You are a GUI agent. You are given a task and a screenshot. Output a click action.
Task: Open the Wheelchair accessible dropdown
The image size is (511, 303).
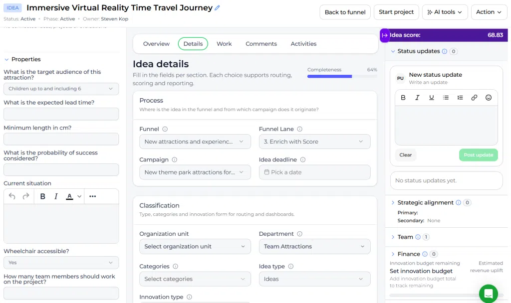tap(61, 263)
